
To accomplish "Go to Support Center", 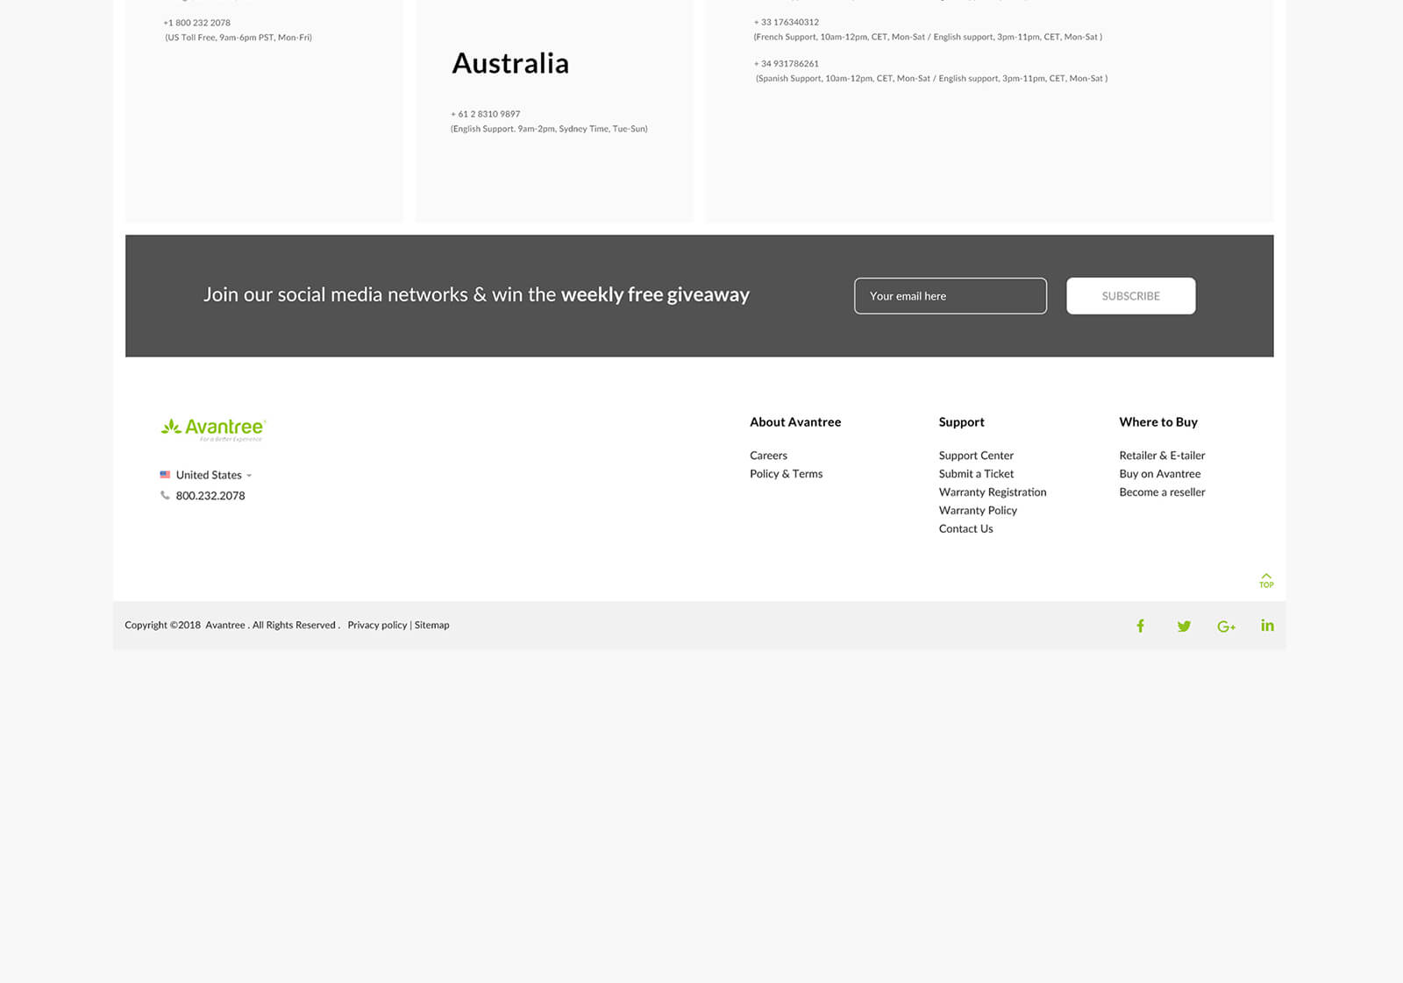I will 976,456.
